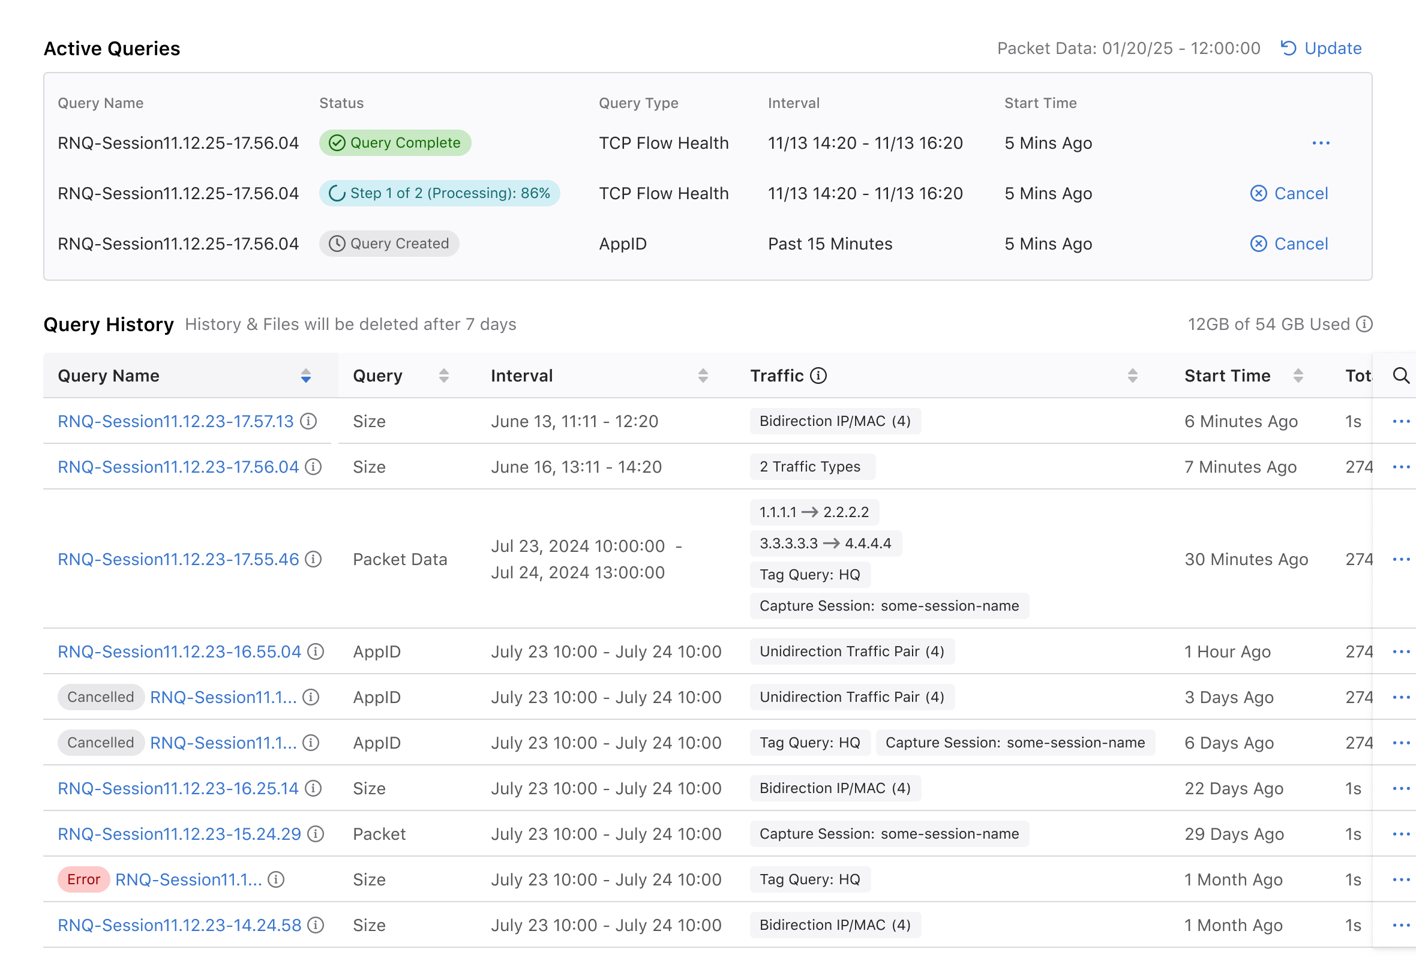Click the 1.1.1.1 to 2.2.2.2 traffic chip
Image resolution: width=1416 pixels, height=979 pixels.
pos(814,512)
